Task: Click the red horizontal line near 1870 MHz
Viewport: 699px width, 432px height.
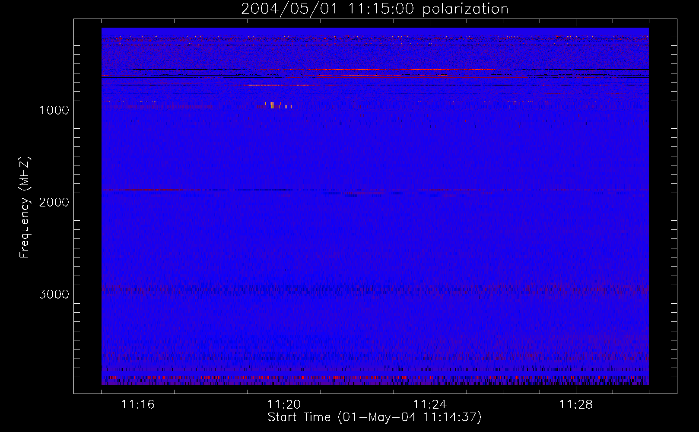Action: point(151,190)
